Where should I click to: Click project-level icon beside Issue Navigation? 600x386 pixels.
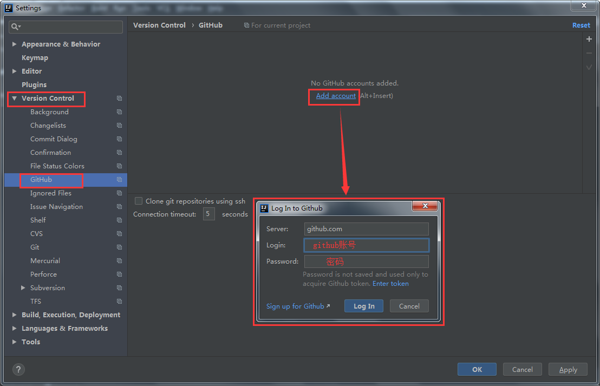click(x=119, y=207)
